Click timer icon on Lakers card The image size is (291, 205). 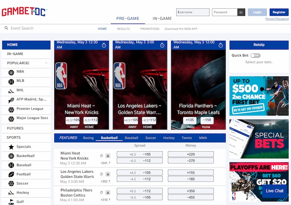(x=162, y=45)
